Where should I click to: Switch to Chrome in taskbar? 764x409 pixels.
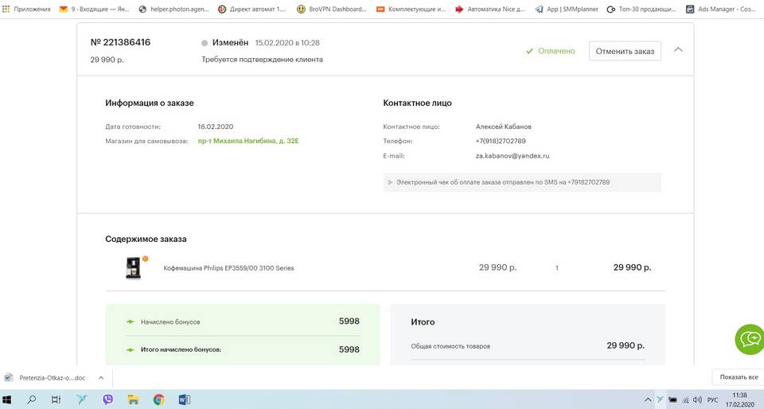tap(159, 399)
